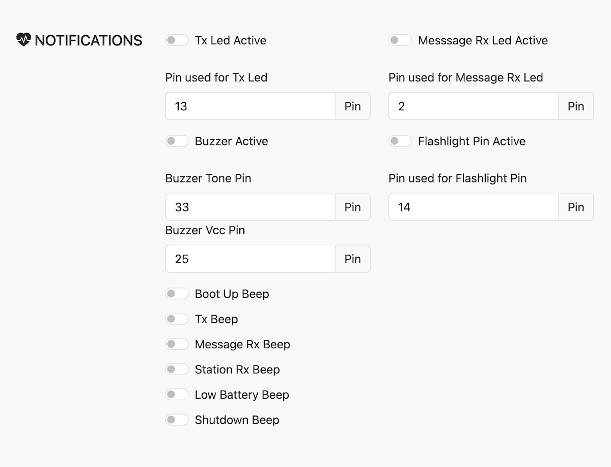Viewport: 611px width, 467px height.
Task: Click the Tx Led pin input field
Action: 250,106
